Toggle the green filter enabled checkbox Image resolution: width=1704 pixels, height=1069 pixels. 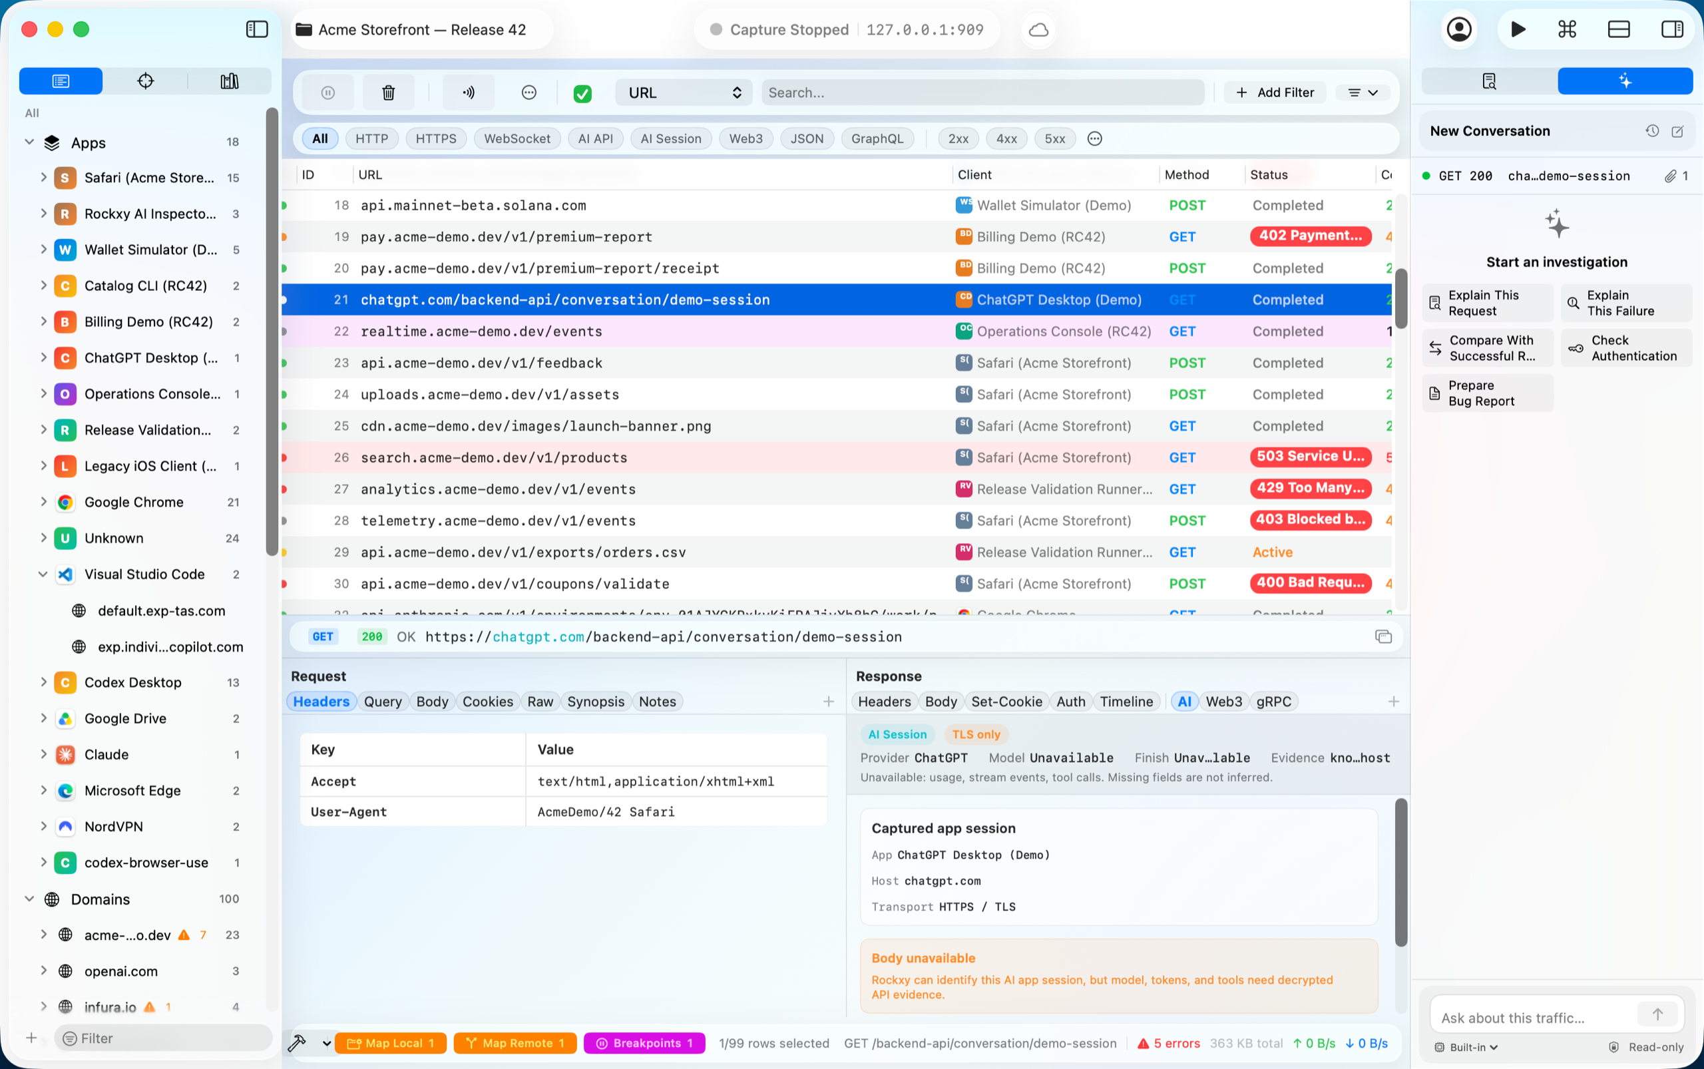click(582, 93)
